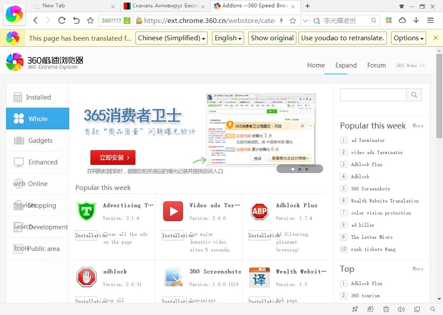Install the Video ads Terminator extension
Screen dimensions: 443x315
(x=173, y=235)
